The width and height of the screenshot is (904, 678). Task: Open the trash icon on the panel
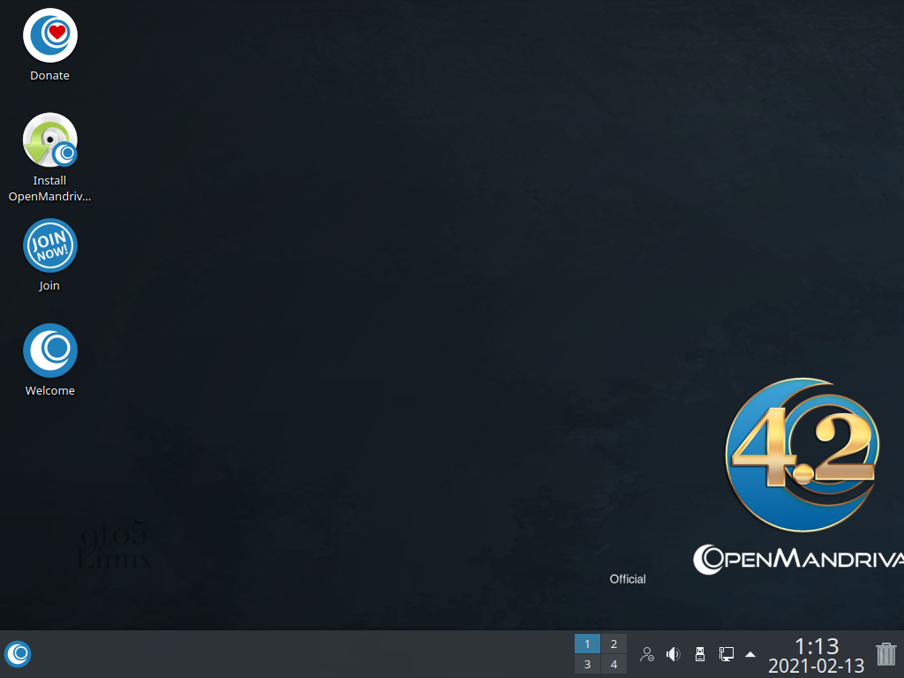[885, 654]
